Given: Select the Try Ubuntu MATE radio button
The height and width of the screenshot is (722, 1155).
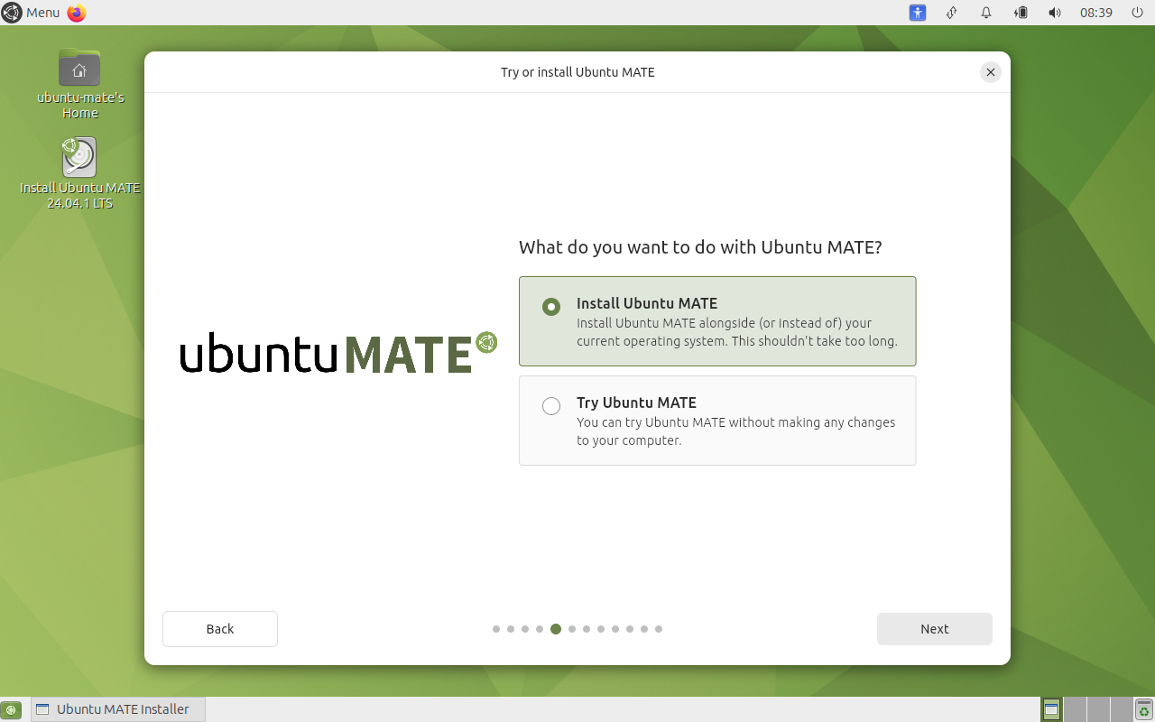Looking at the screenshot, I should pos(551,406).
